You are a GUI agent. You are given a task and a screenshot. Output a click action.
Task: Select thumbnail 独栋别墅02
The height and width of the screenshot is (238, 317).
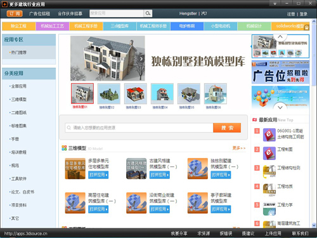point(109,93)
